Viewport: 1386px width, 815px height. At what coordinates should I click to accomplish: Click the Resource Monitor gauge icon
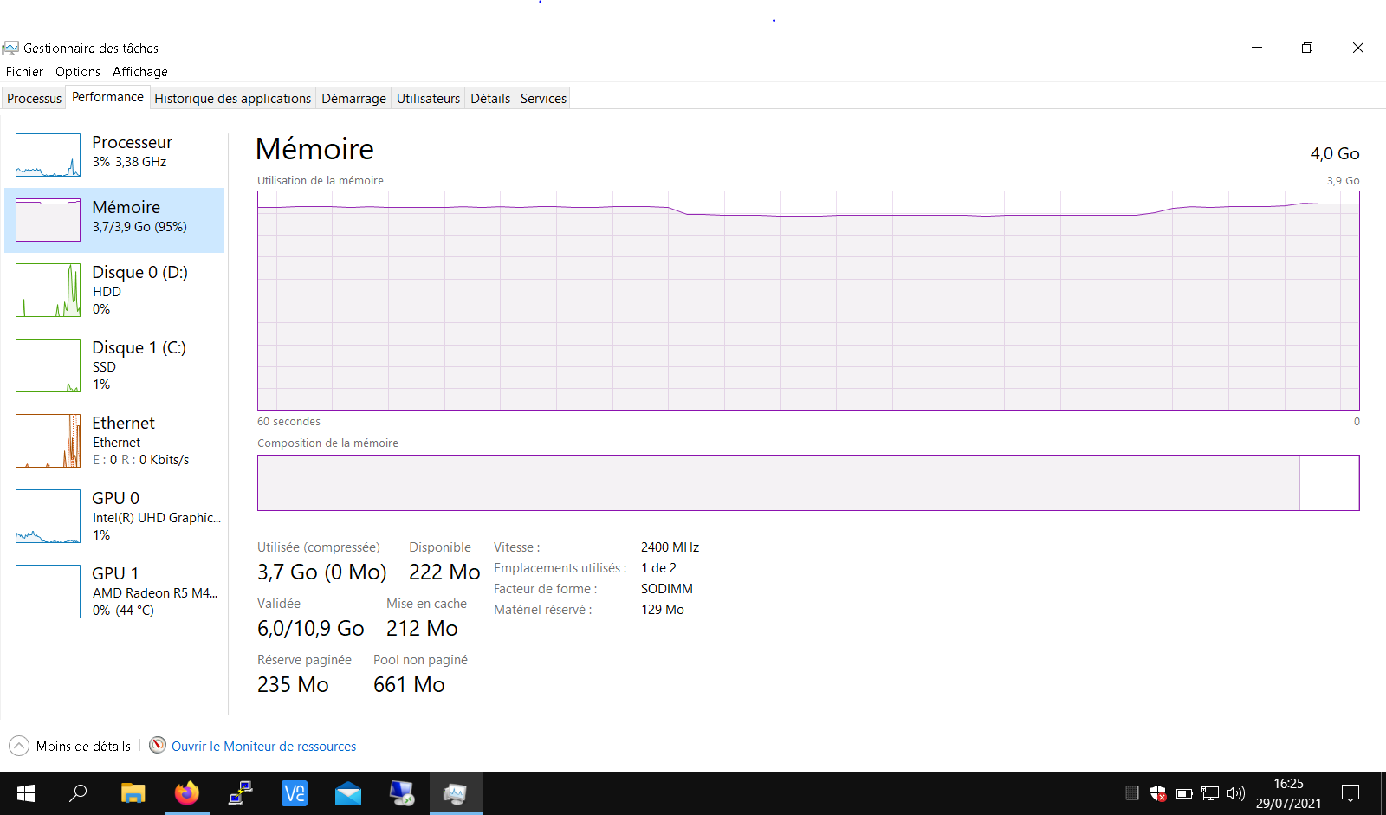tap(158, 745)
